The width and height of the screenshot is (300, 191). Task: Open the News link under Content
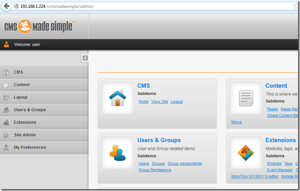236,122
